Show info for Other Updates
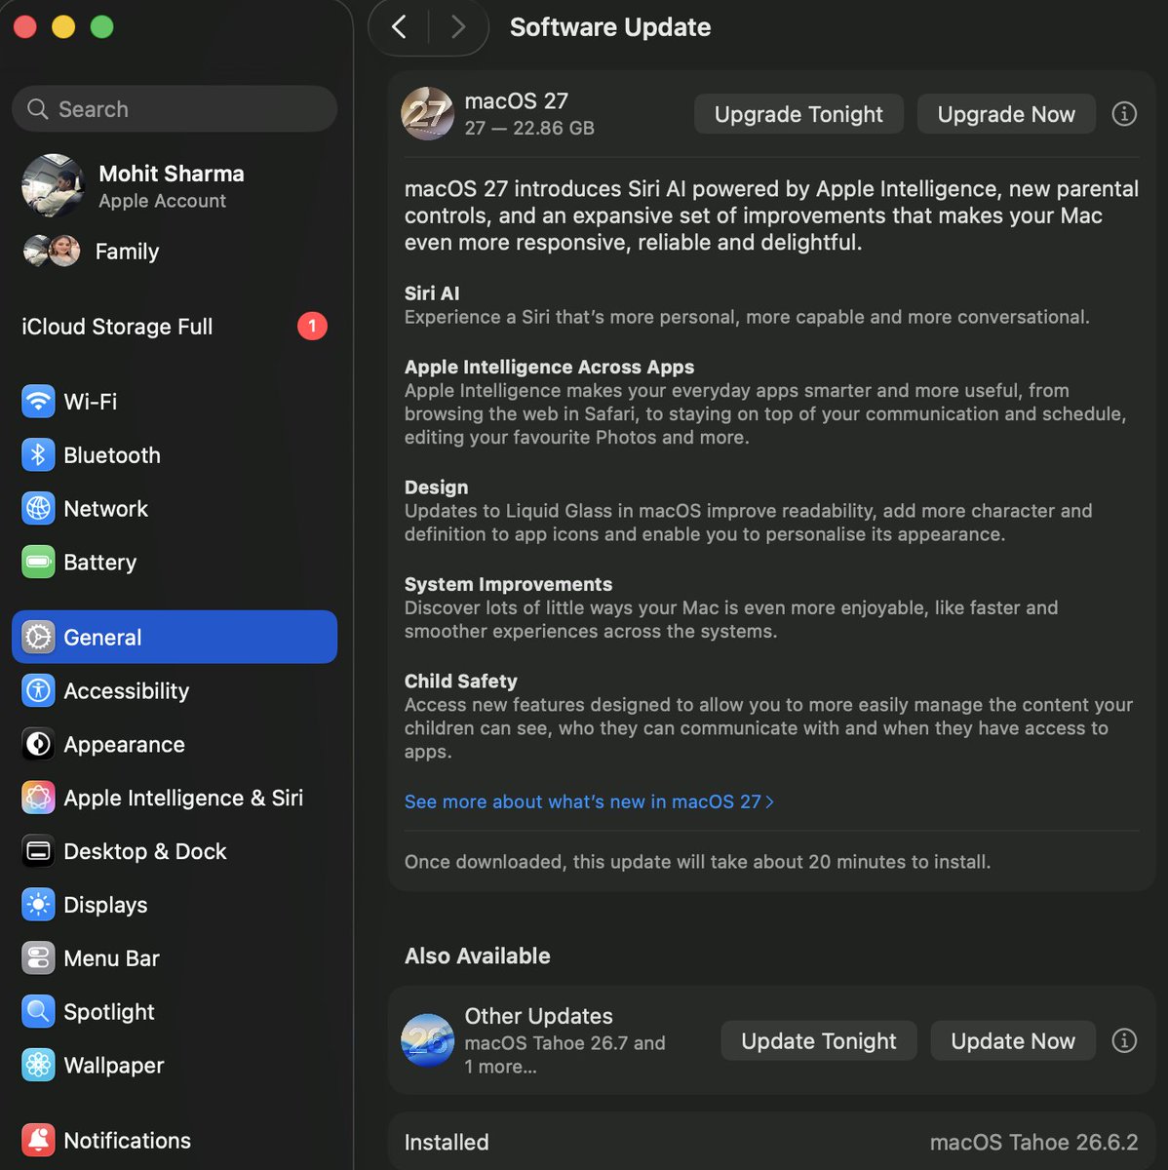Viewport: 1168px width, 1170px height. tap(1124, 1040)
